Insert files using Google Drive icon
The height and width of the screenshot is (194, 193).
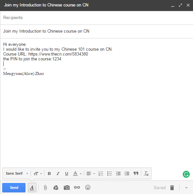coord(56,188)
